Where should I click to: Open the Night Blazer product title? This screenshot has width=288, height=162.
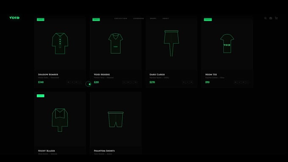pyautogui.click(x=47, y=151)
